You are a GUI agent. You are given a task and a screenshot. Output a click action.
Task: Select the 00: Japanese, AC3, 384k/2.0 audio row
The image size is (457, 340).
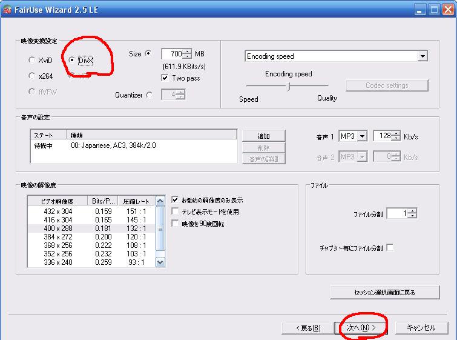(134, 145)
